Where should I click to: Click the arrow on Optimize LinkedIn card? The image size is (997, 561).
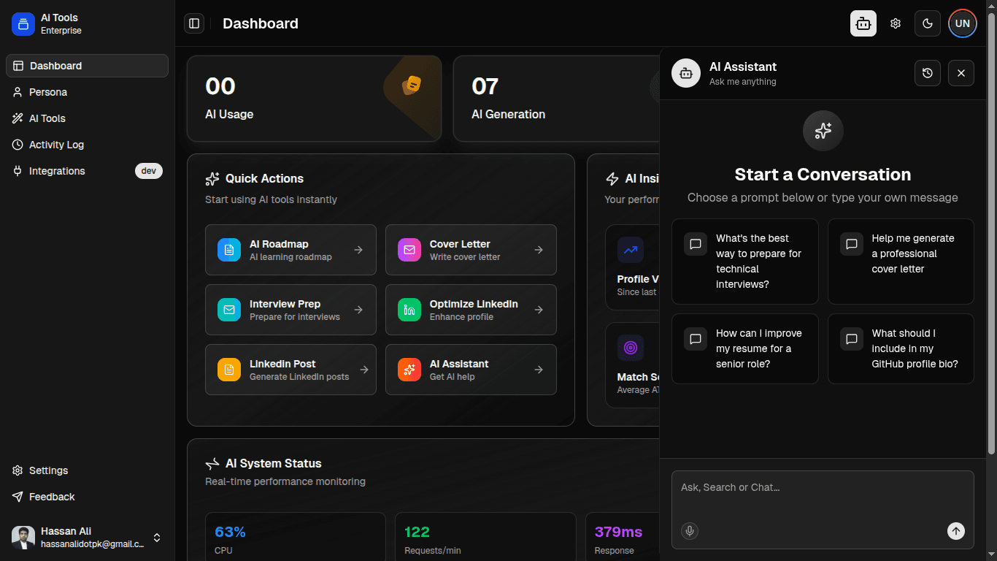click(539, 310)
